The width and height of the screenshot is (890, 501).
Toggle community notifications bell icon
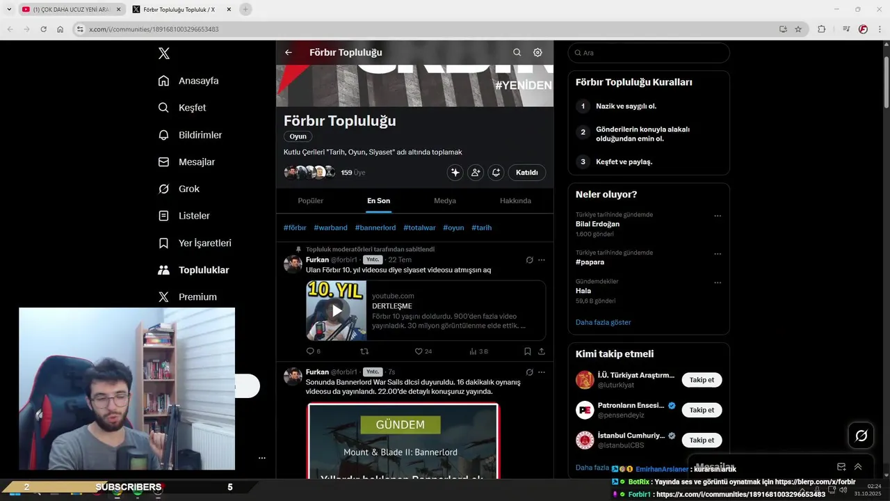tap(496, 173)
